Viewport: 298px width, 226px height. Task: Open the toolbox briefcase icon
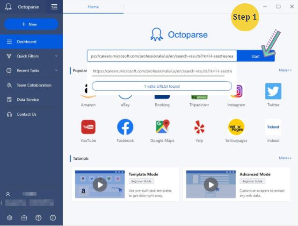tap(24, 218)
